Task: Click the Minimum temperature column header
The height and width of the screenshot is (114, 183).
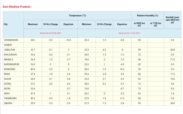Action: (x=87, y=24)
